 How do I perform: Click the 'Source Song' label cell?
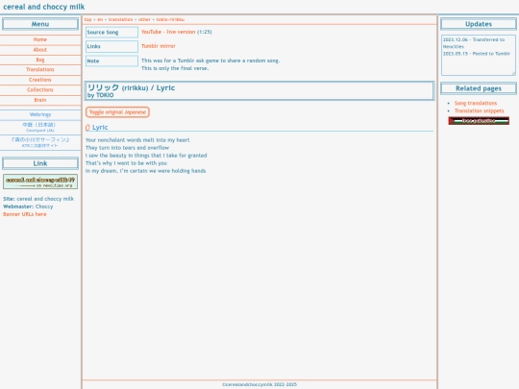[111, 32]
